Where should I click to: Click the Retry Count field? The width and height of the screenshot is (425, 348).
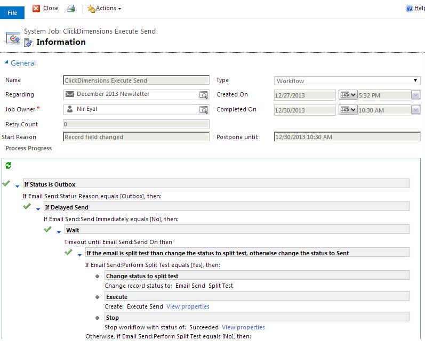pos(136,124)
